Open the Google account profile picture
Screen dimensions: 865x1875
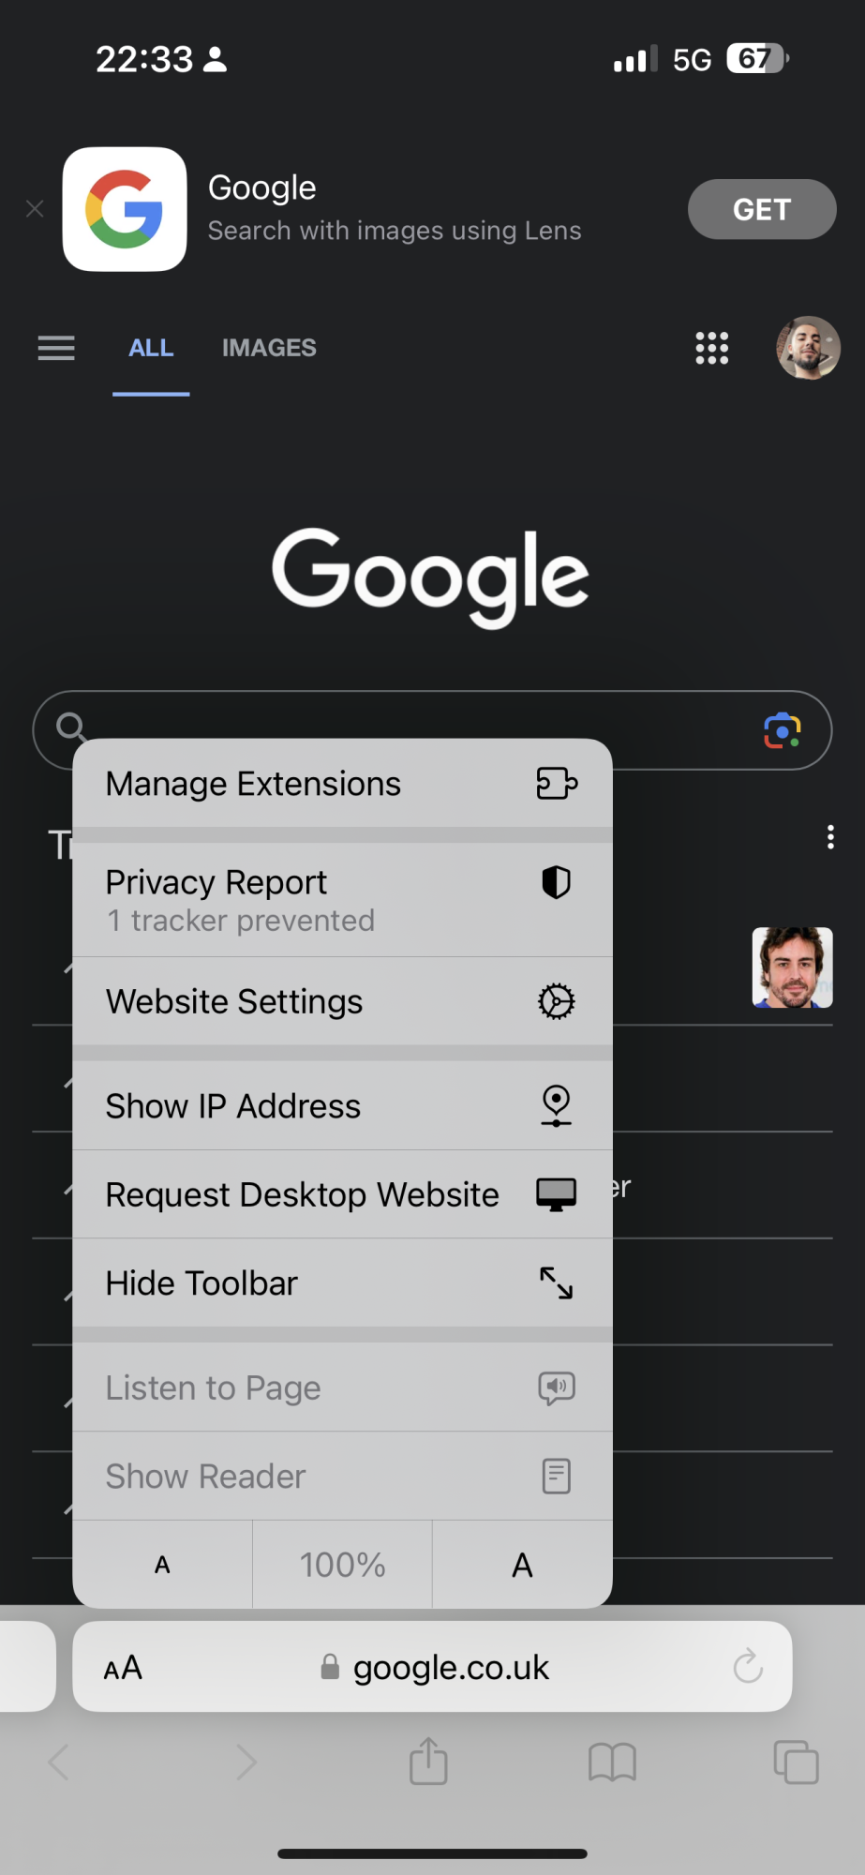[808, 348]
